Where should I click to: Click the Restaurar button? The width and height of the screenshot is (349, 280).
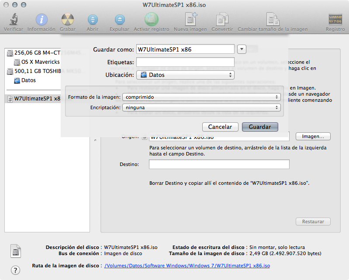tap(313, 221)
